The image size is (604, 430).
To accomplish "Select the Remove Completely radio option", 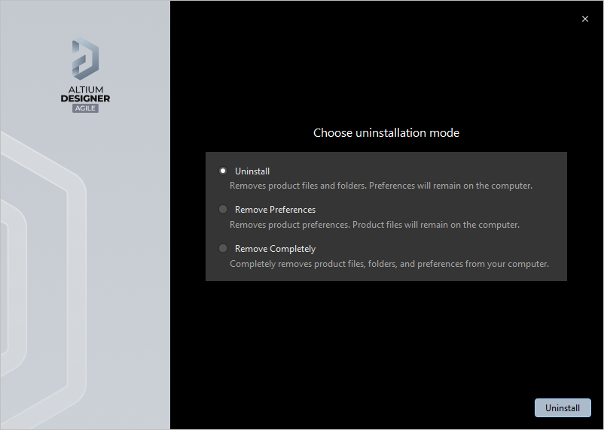I will [223, 249].
